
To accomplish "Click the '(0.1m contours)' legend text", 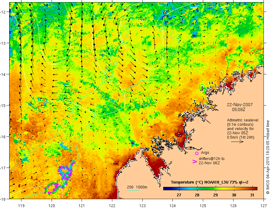I will tap(240, 124).
